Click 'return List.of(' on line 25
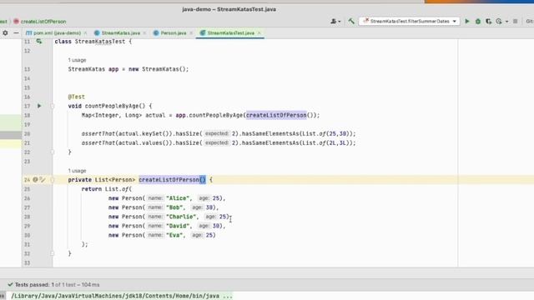The image size is (534, 300). [106, 189]
